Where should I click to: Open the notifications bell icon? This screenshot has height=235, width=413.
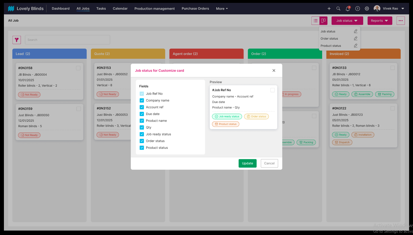(x=347, y=9)
